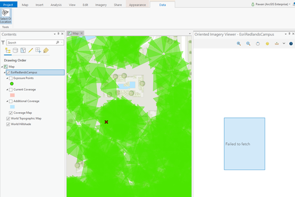Reset the Oriented Imagery Viewer image
The height and width of the screenshot is (197, 295).
pos(258,44)
